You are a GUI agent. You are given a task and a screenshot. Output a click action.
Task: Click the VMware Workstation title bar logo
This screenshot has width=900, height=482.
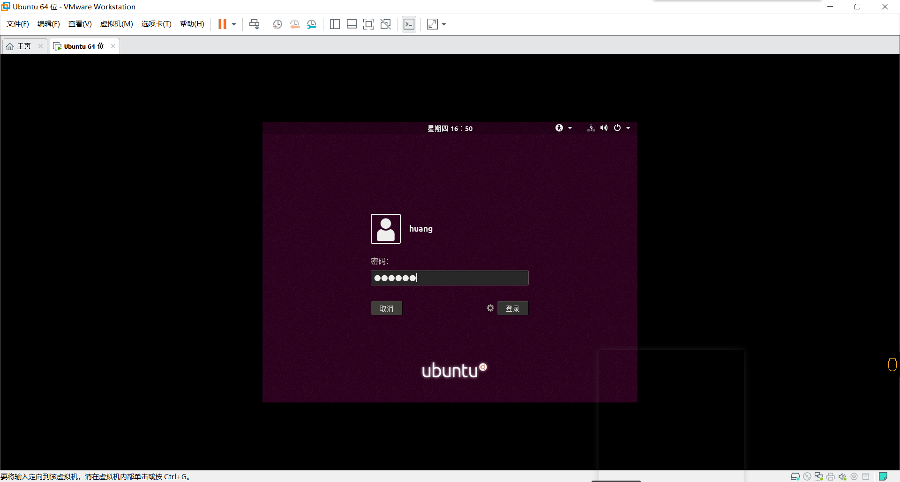6,7
